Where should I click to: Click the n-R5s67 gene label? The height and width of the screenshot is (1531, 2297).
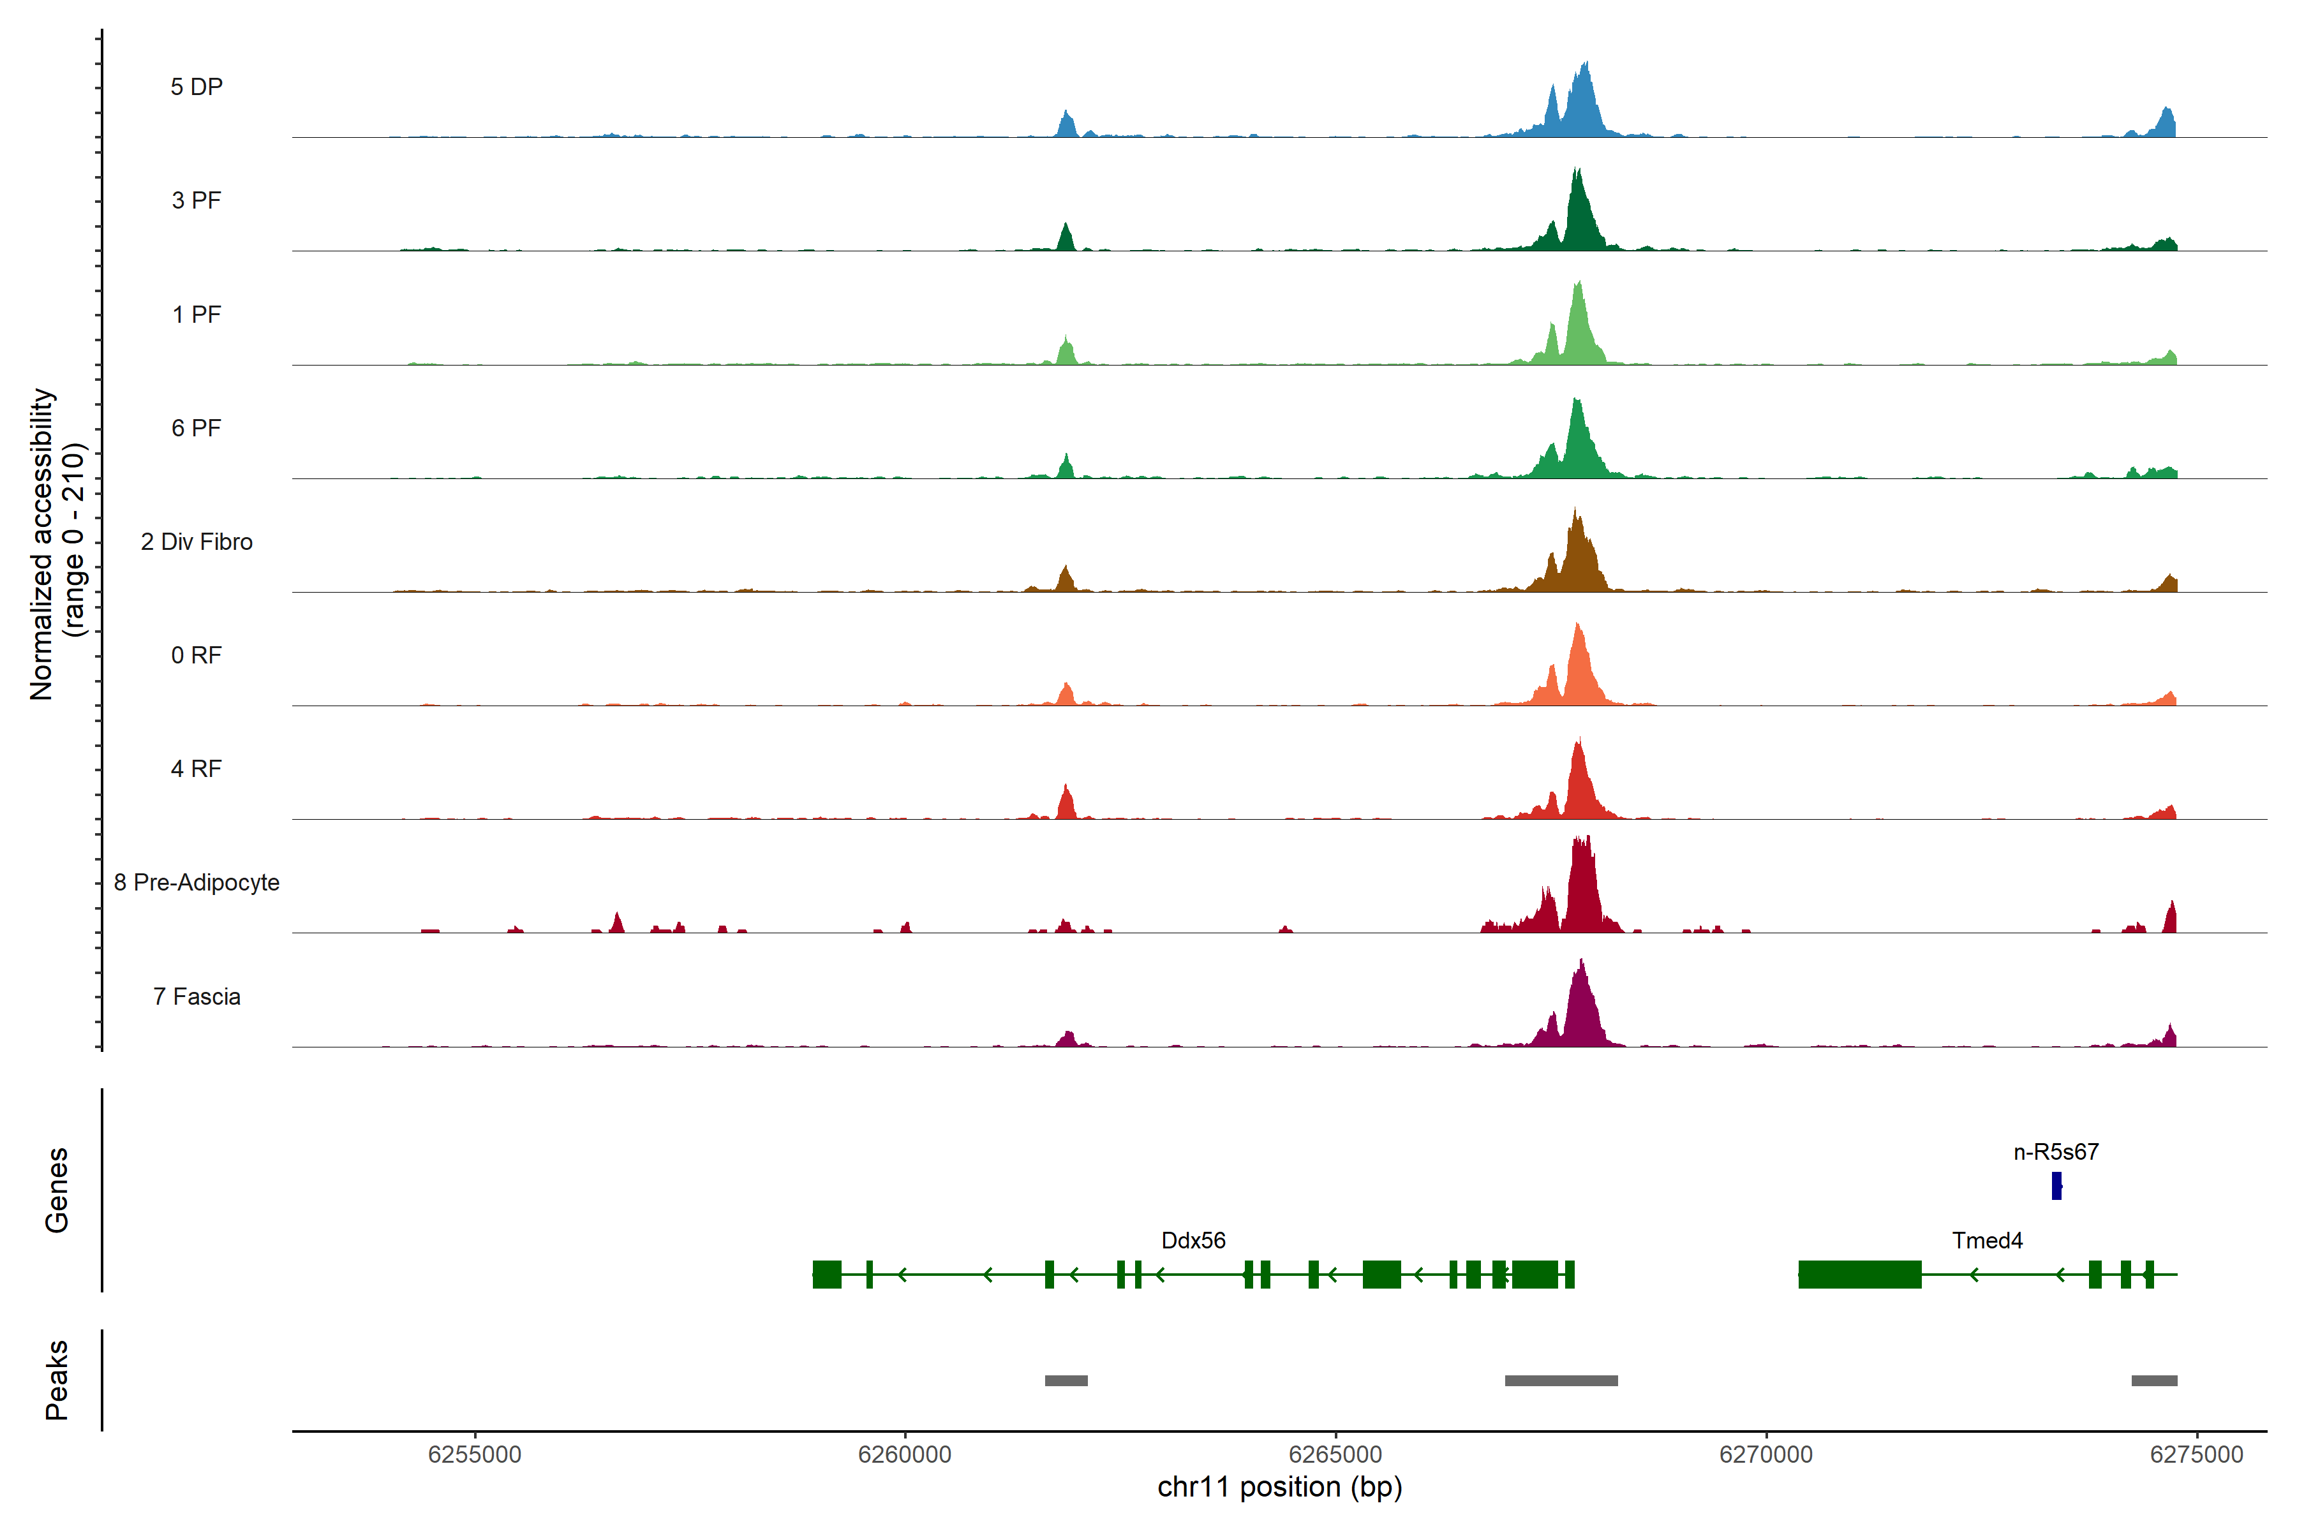point(2056,1152)
